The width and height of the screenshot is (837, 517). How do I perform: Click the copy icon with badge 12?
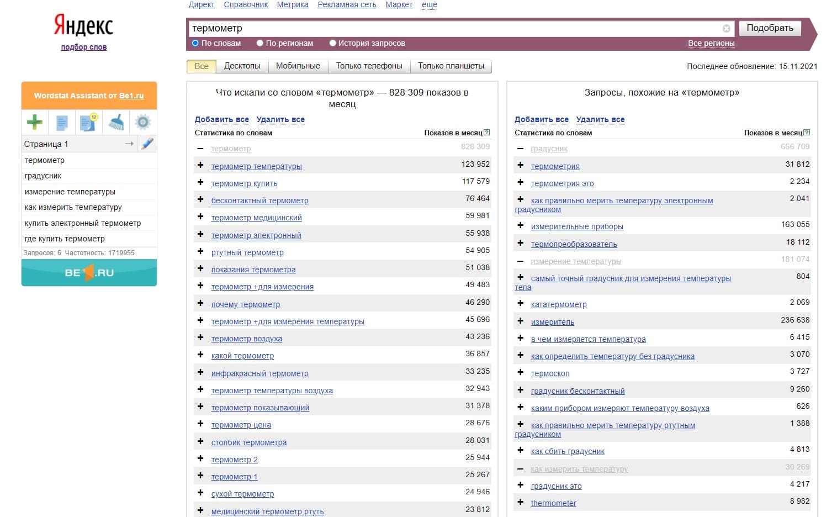(88, 122)
